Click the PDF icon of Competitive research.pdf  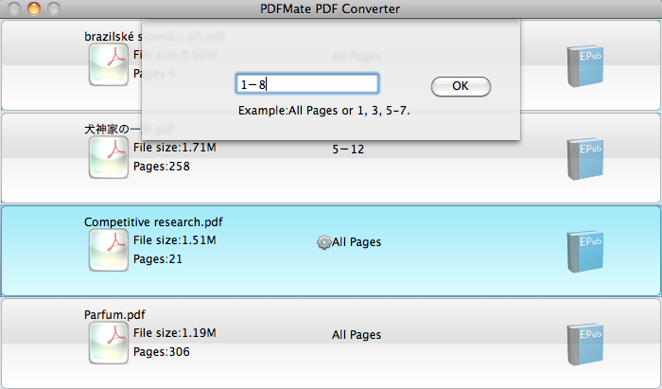[x=109, y=250]
